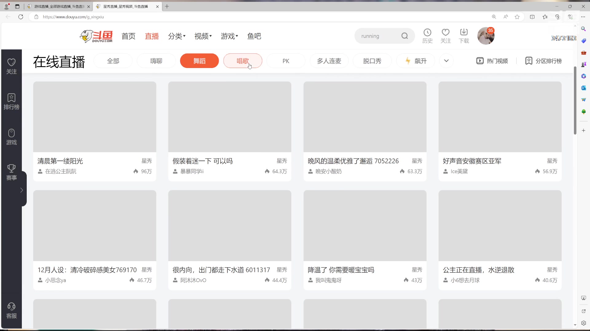Expand the 分类 dropdown menu
This screenshot has height=331, width=590.
(177, 36)
